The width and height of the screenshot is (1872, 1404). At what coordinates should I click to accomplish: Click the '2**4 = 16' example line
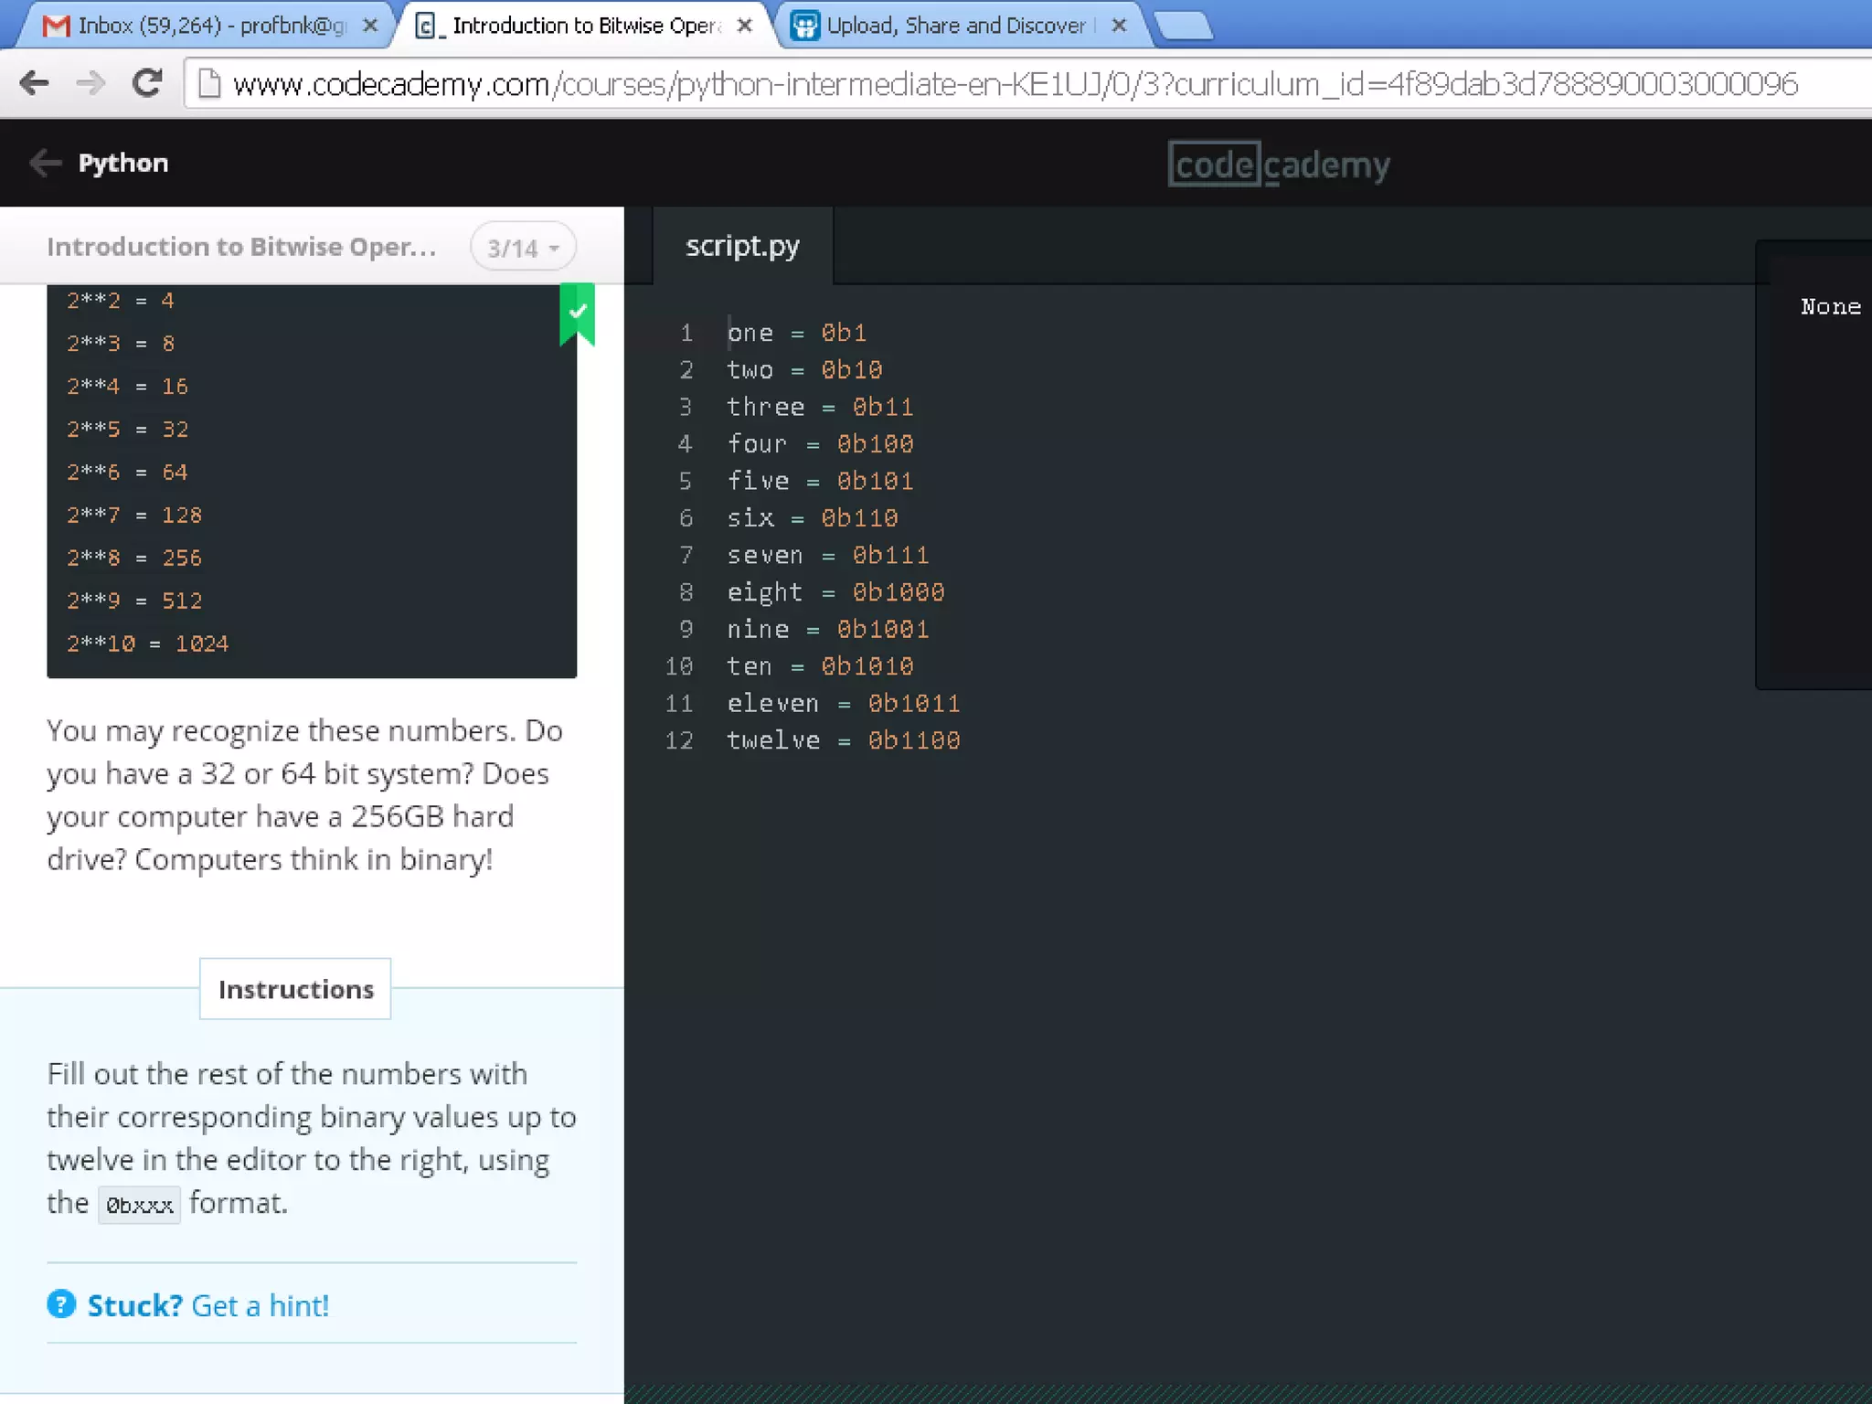coord(127,387)
